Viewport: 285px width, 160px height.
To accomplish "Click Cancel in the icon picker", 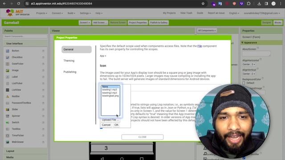I will point(106,125).
